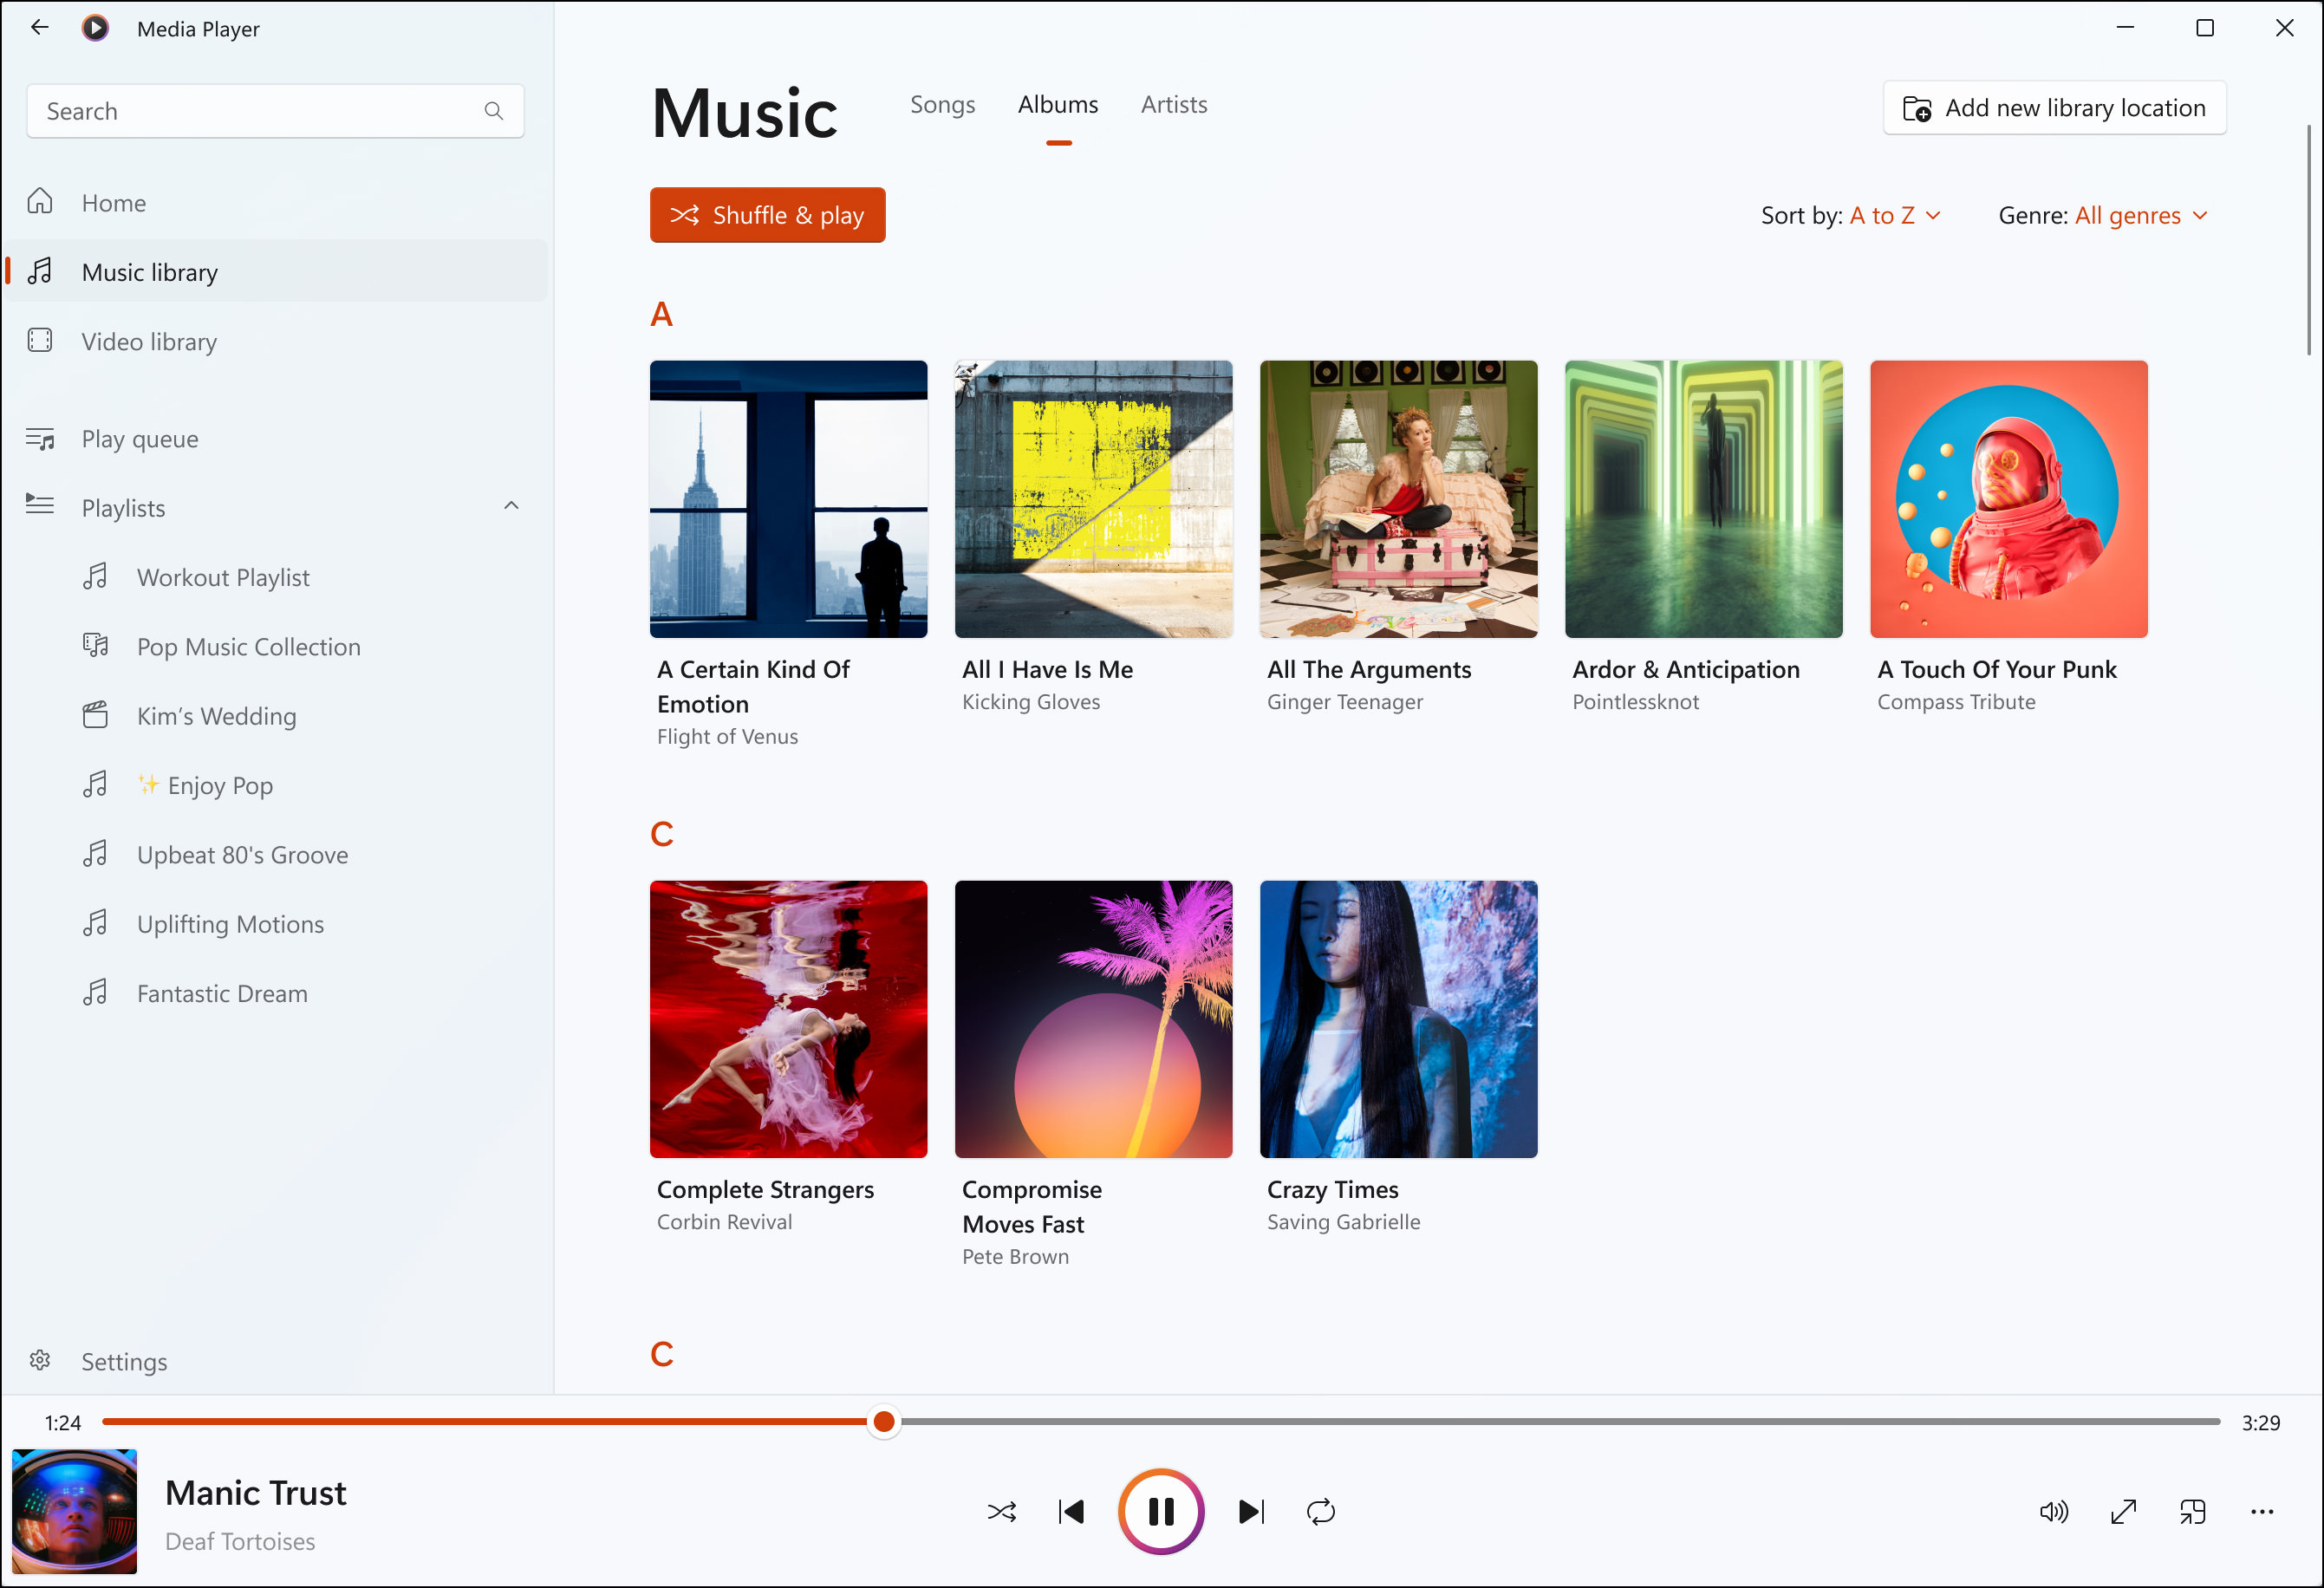Collapse the Playlists section chevron
This screenshot has height=1588, width=2324.
click(511, 506)
